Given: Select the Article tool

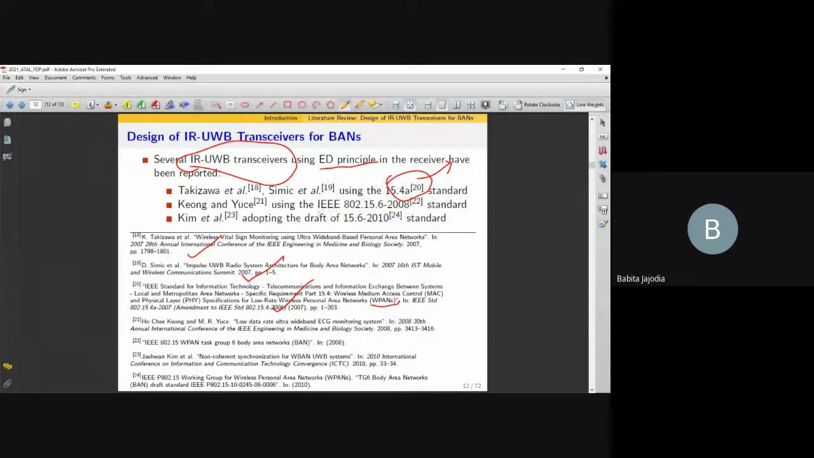Looking at the screenshot, I should click(602, 150).
